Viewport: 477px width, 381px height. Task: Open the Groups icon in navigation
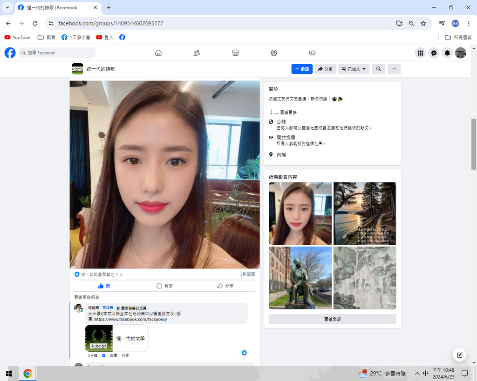[274, 53]
